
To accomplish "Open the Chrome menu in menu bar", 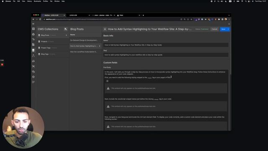I will (8, 1).
